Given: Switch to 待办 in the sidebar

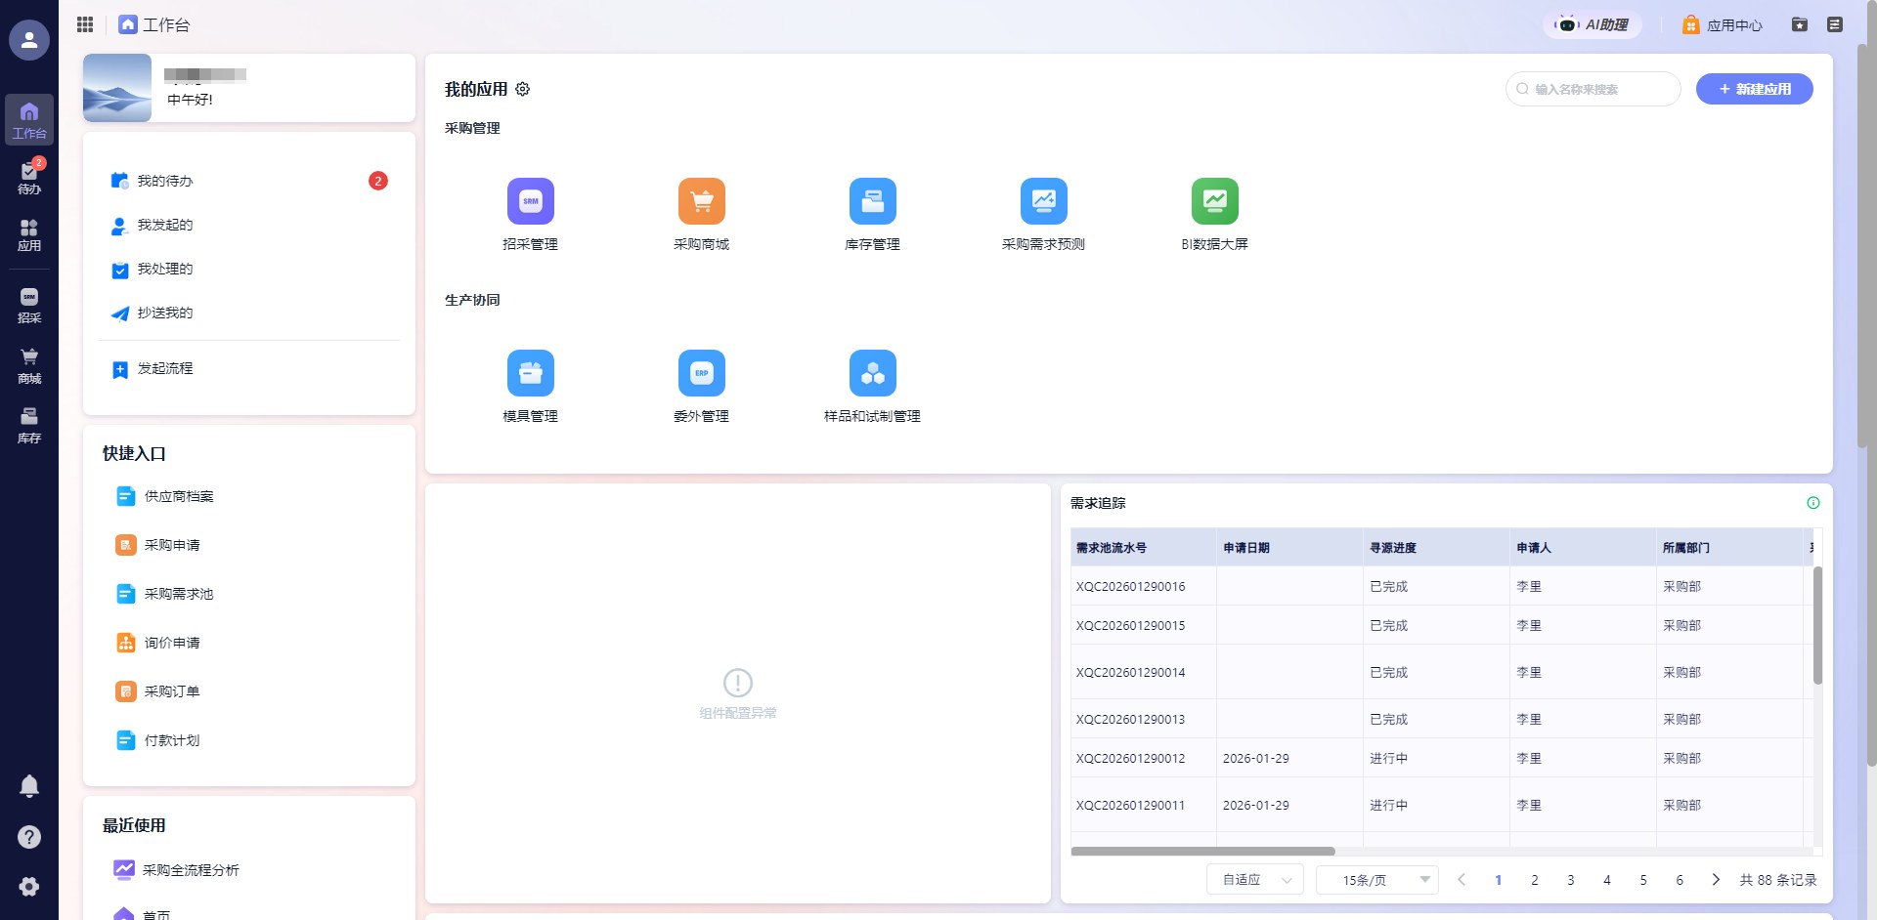Looking at the screenshot, I should (29, 178).
